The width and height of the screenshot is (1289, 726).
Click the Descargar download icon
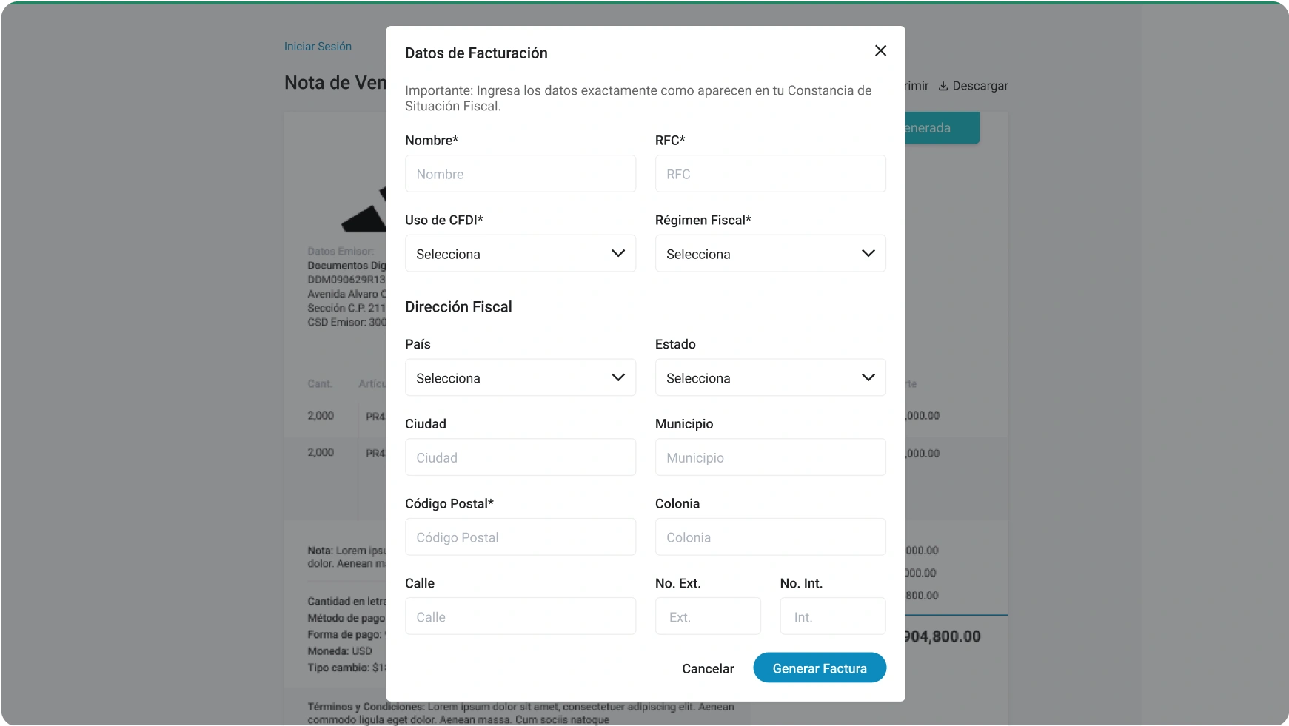[943, 86]
